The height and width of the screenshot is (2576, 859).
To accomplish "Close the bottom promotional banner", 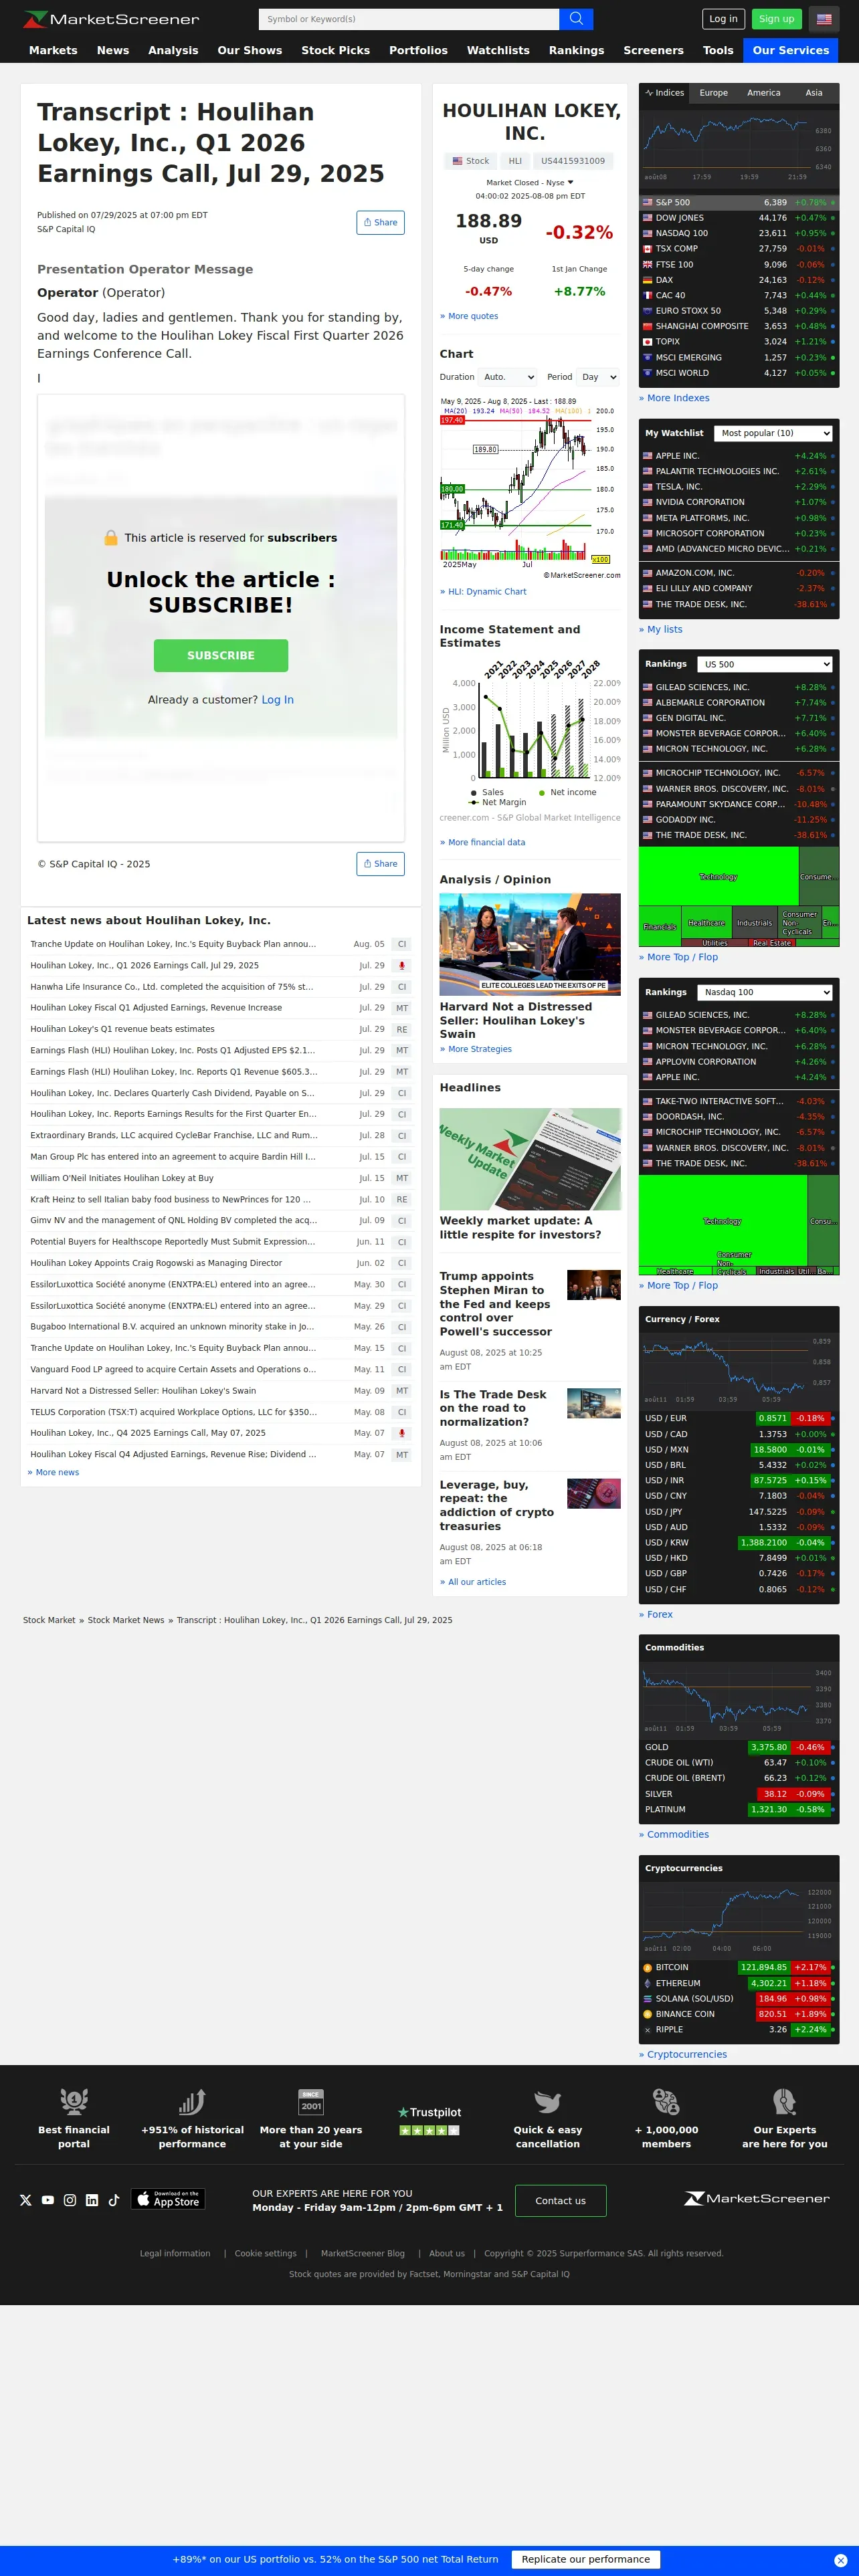I will [840, 2561].
